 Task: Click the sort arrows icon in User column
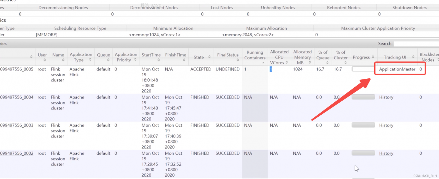point(45,60)
